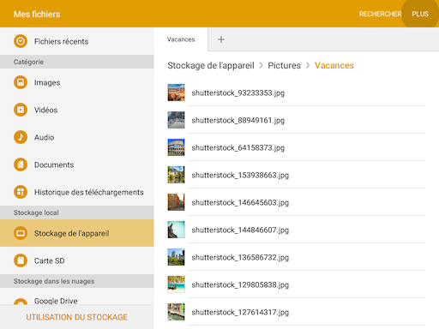This screenshot has width=439, height=329.
Task: Add a new tab with plus icon
Action: (221, 39)
